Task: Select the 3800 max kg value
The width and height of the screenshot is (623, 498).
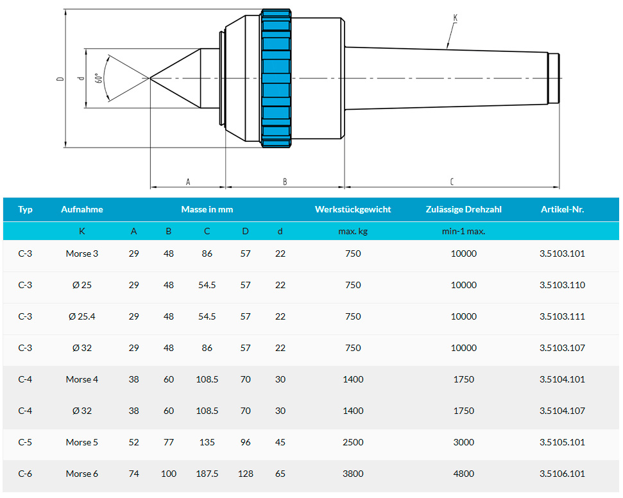Action: coord(353,474)
